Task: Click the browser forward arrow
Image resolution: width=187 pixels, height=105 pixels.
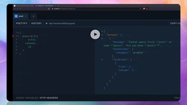Action: pos(18,9)
